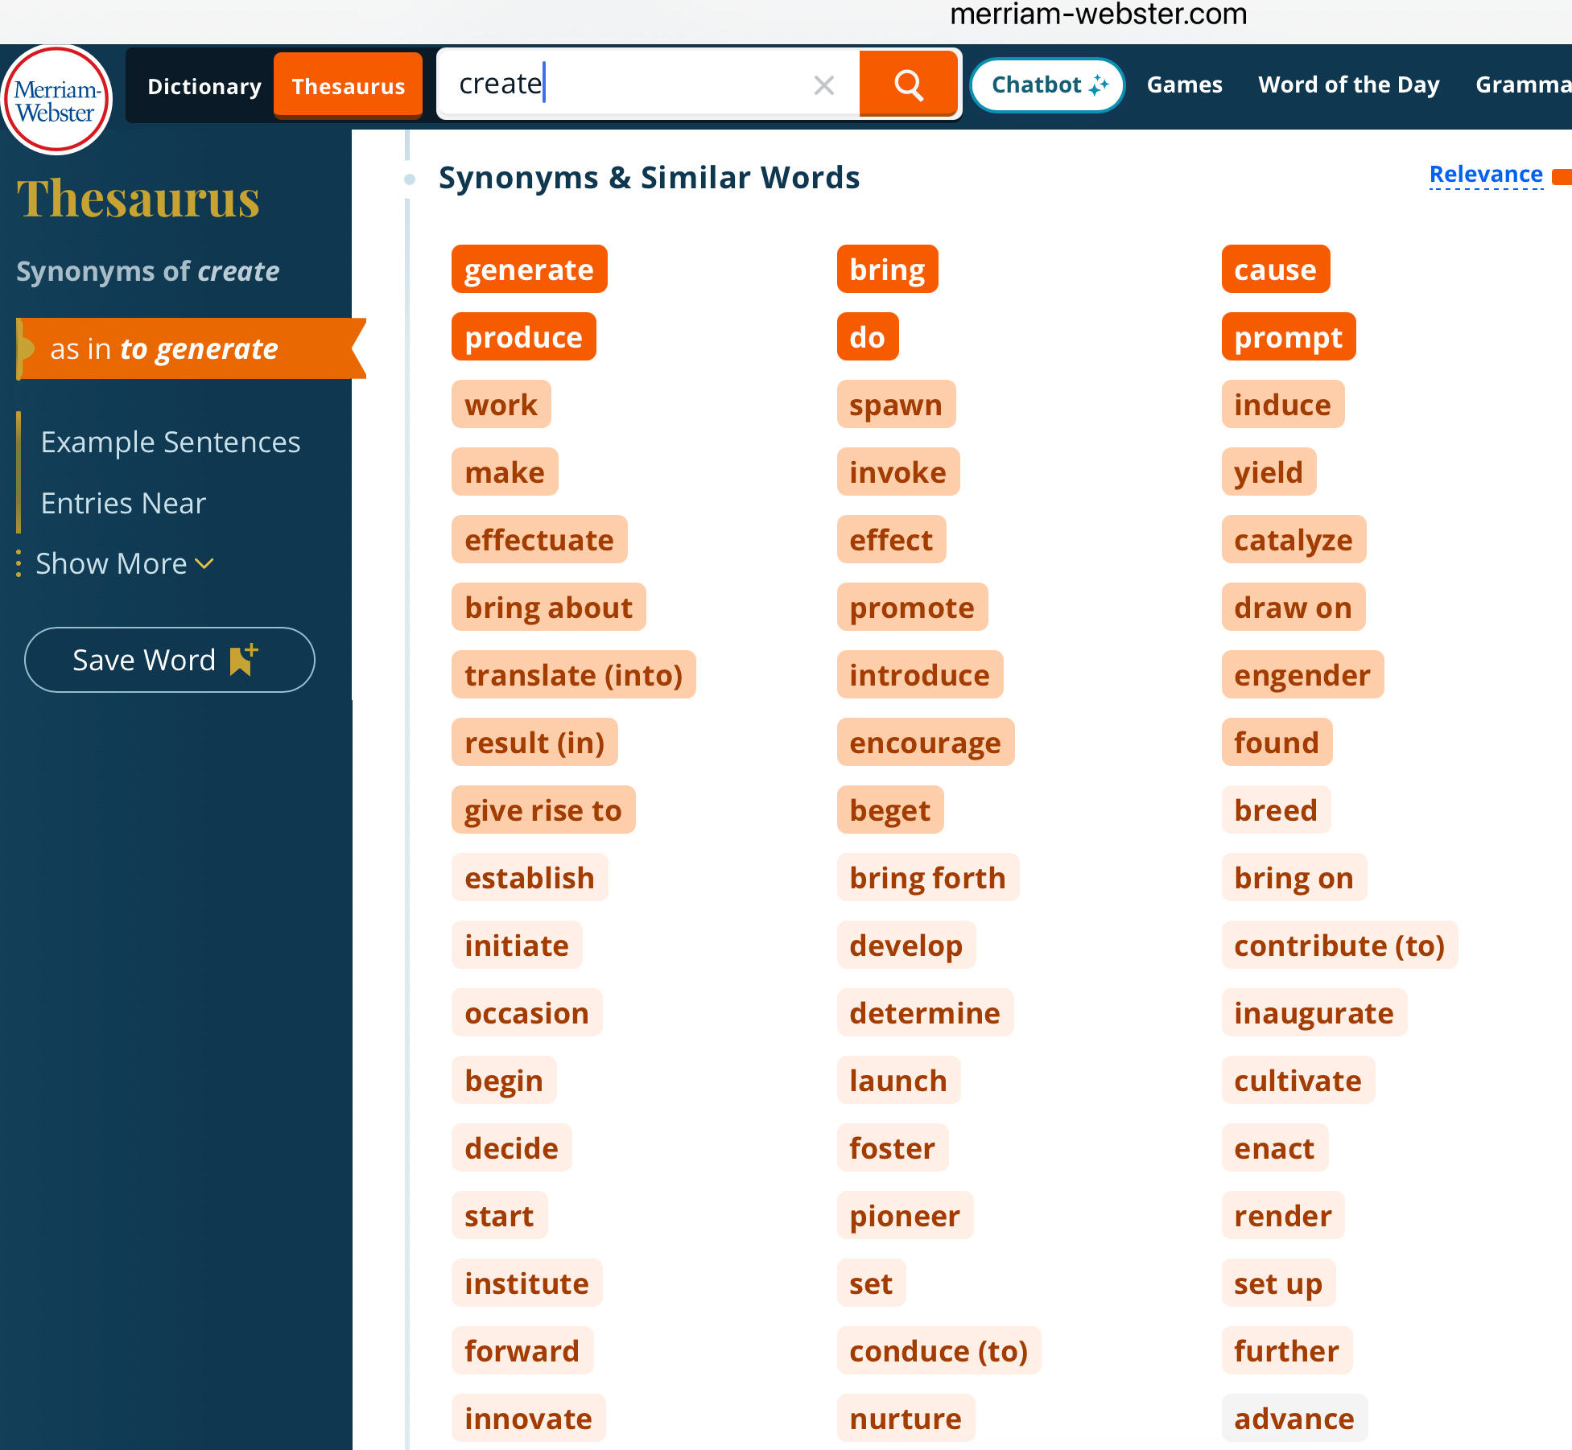Click the bookmark icon in Save Word
Viewport: 1572px width, 1450px height.
click(243, 660)
